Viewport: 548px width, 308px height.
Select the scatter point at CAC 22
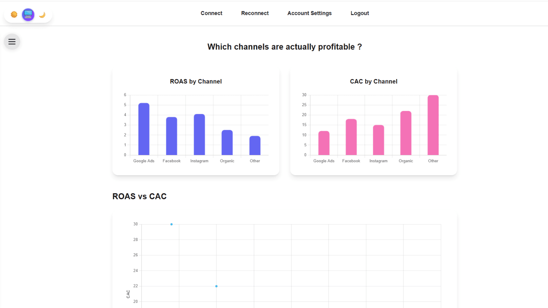tap(216, 286)
